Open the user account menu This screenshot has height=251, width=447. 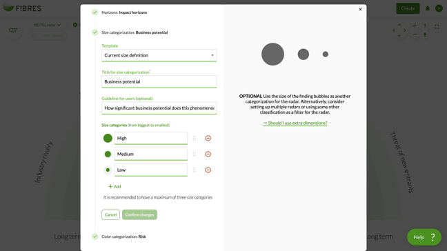tap(439, 8)
